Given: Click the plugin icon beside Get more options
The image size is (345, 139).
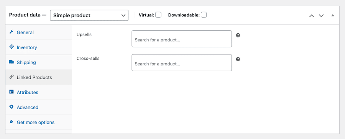Looking at the screenshot, I should pyautogui.click(x=11, y=122).
